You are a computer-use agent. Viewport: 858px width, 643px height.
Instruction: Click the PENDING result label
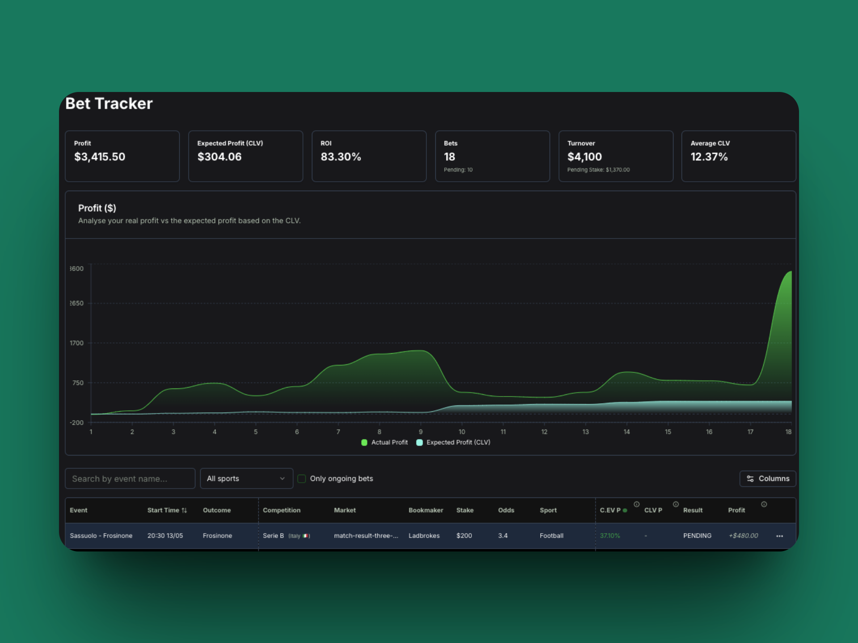pyautogui.click(x=697, y=535)
